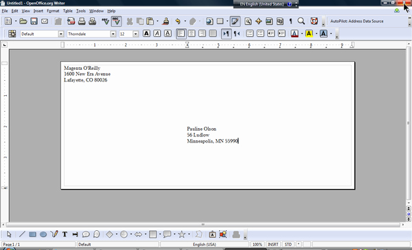Open the Tools menu
The height and width of the screenshot is (250, 412).
(x=81, y=11)
